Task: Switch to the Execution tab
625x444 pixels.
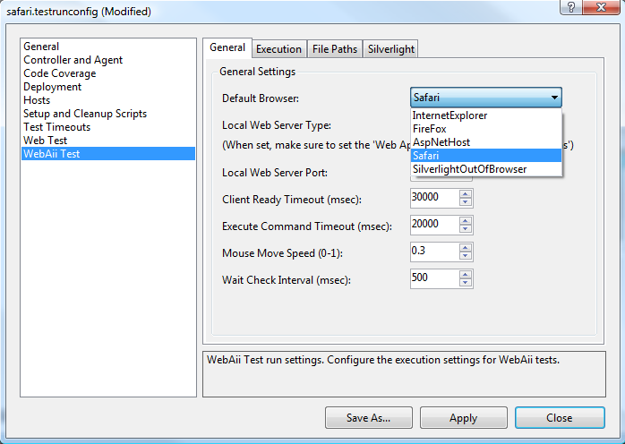Action: click(278, 49)
